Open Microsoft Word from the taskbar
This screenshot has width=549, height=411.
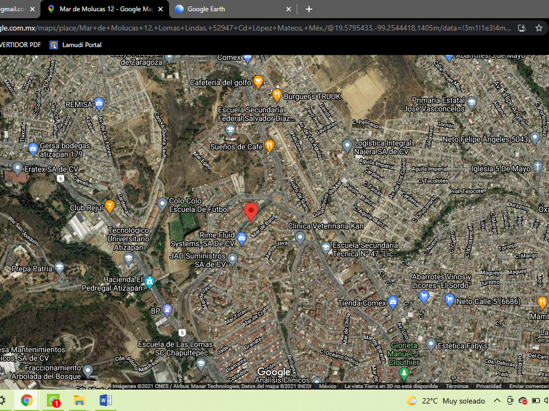(105, 401)
